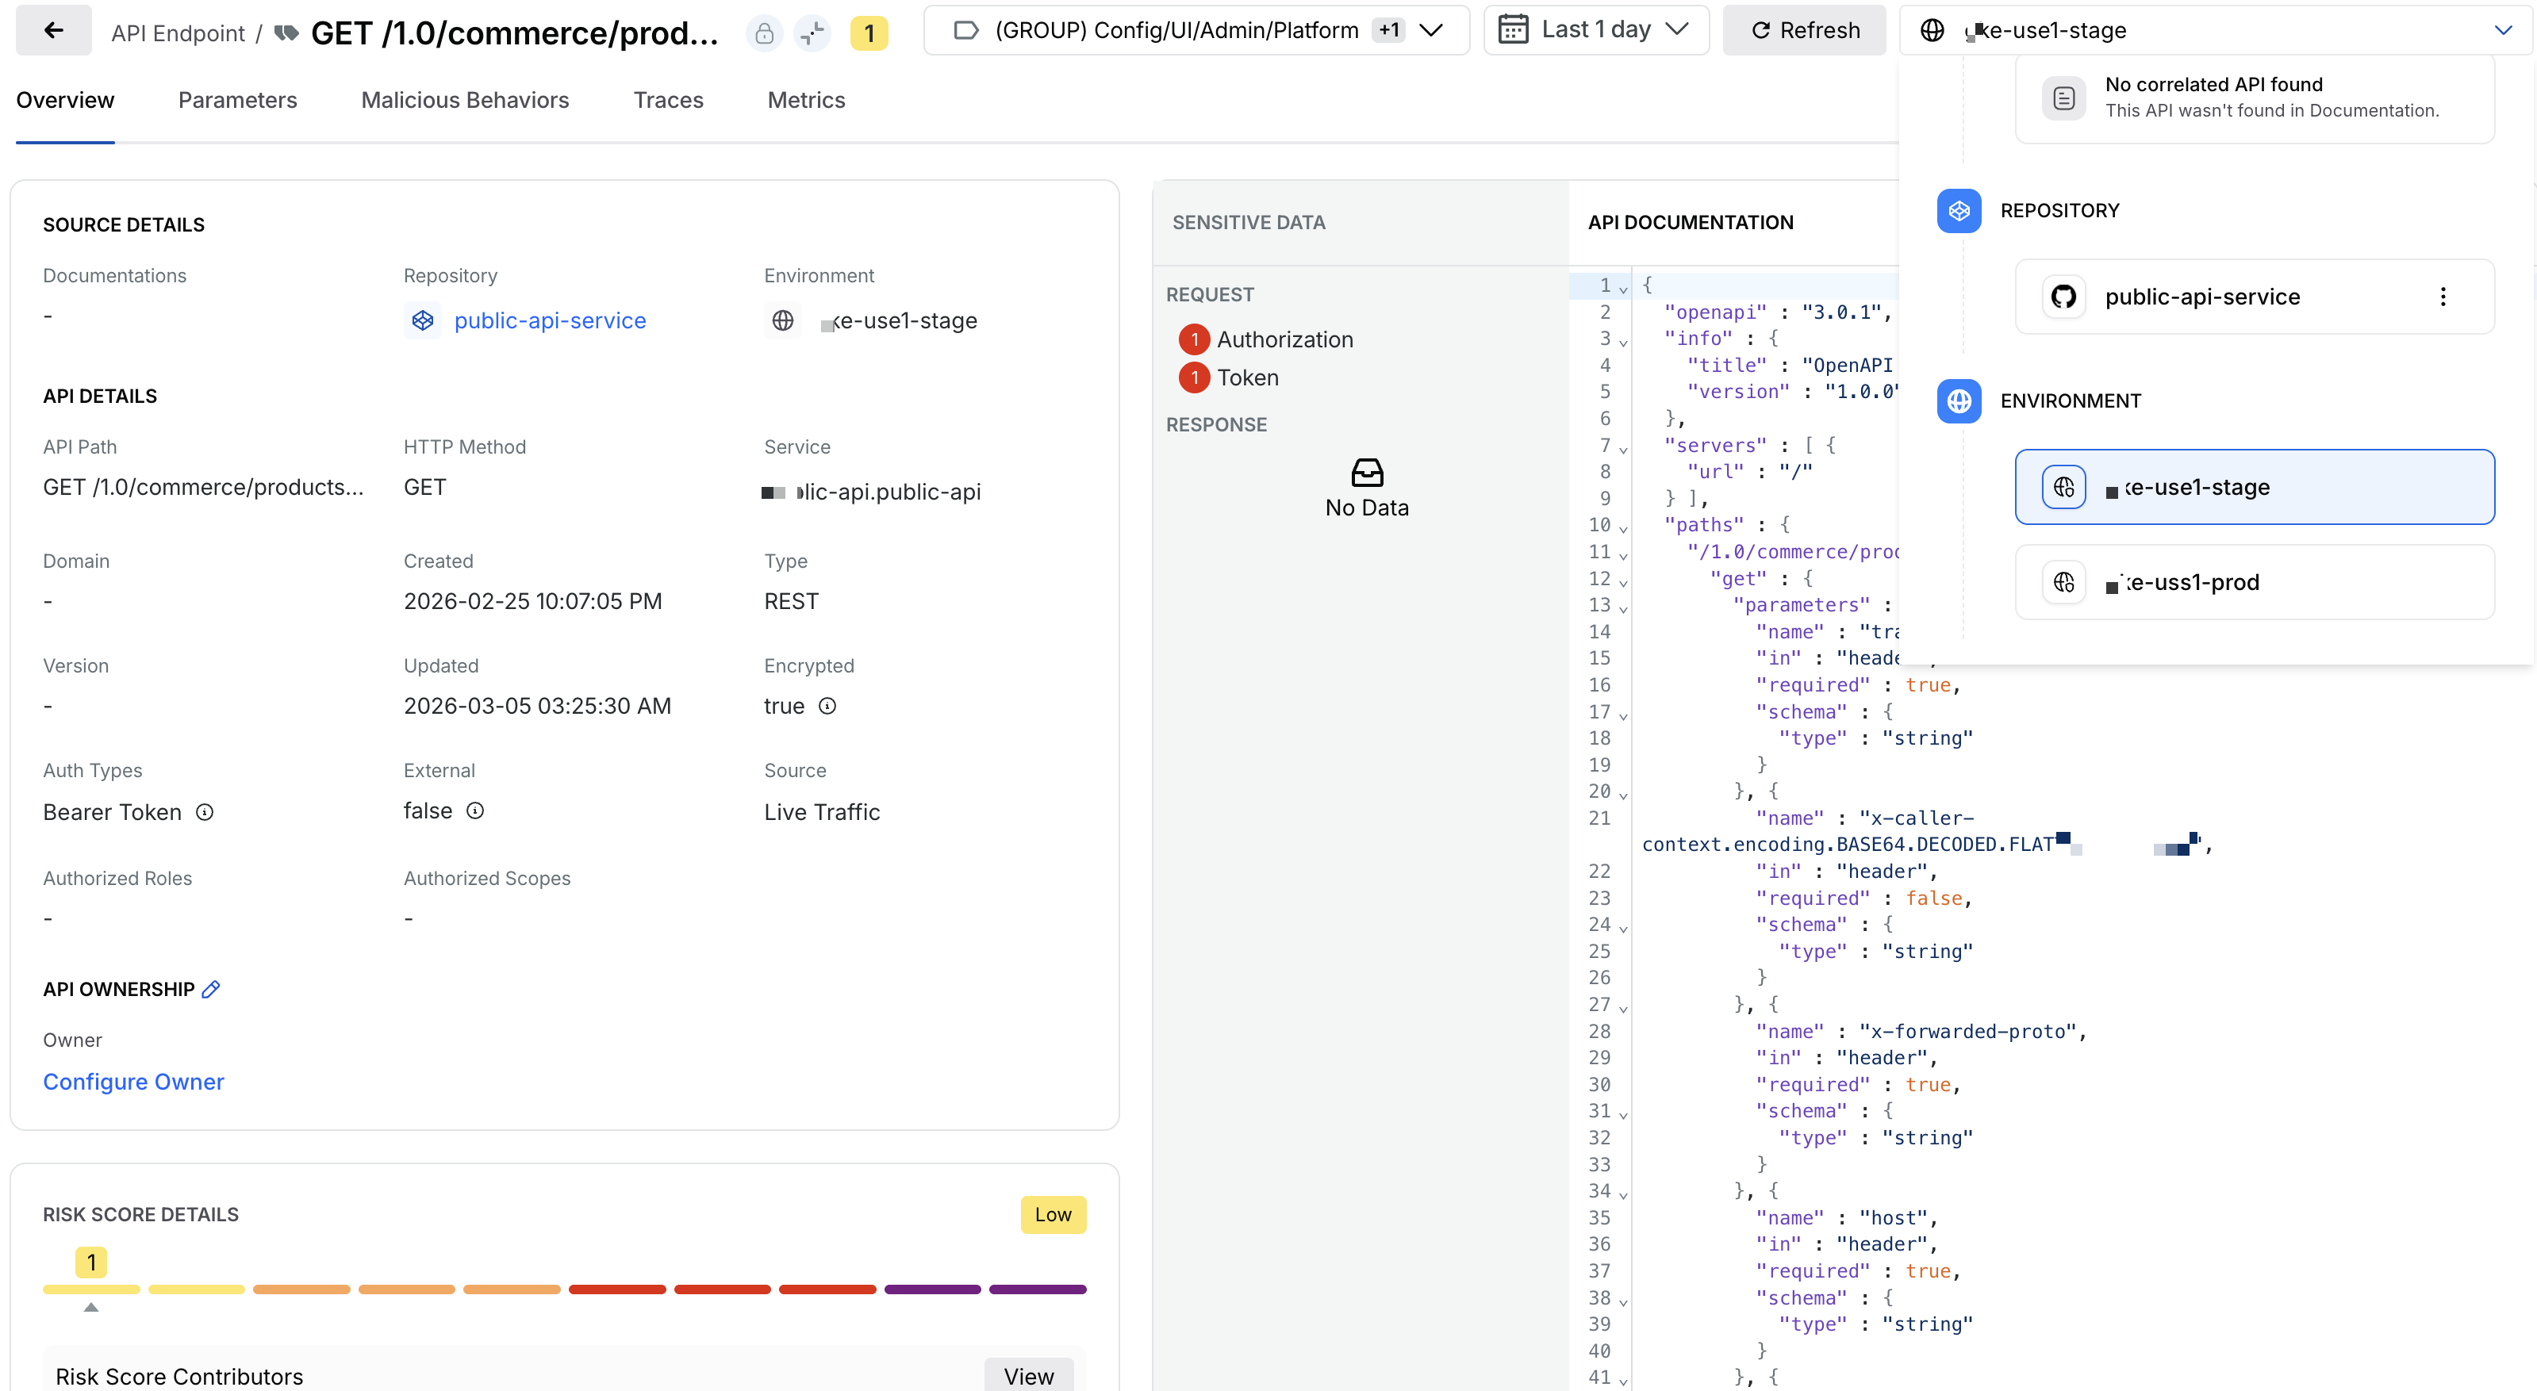Go back using the left arrow button
The height and width of the screenshot is (1391, 2537).
click(x=54, y=30)
